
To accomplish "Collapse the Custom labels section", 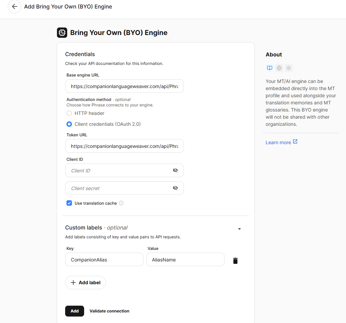I will (x=239, y=229).
